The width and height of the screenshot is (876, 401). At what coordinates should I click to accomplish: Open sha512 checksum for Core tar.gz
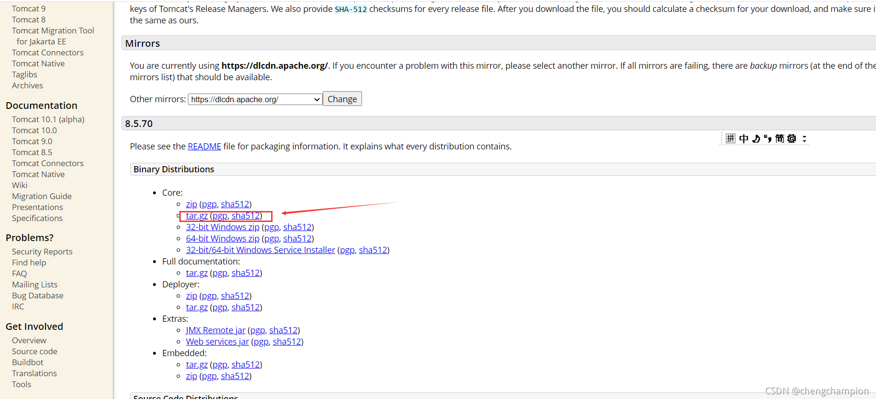click(x=246, y=216)
